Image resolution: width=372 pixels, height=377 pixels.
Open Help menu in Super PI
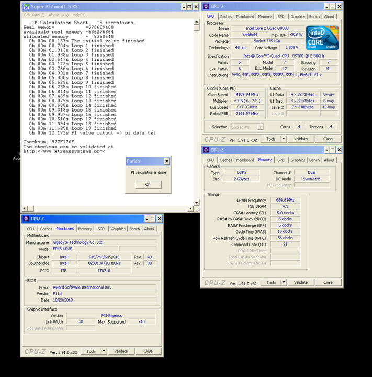click(x=79, y=15)
